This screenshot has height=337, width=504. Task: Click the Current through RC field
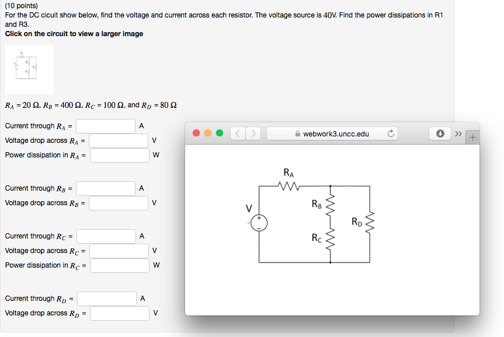[x=105, y=236]
